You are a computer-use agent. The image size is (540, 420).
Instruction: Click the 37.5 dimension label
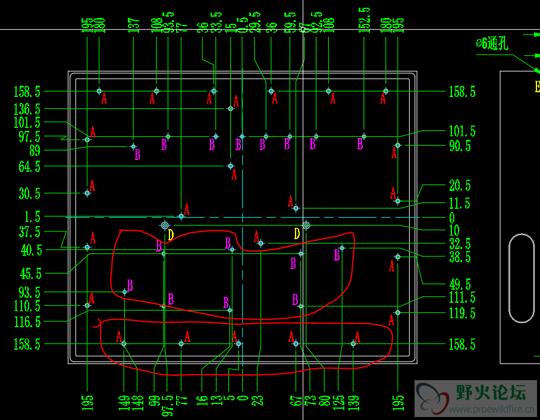tap(29, 232)
